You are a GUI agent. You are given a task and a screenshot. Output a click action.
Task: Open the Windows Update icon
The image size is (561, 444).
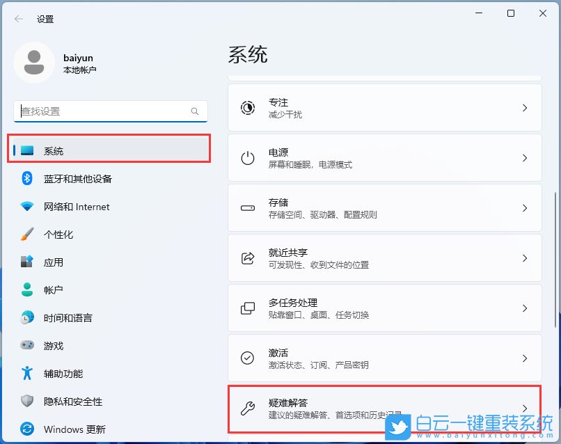[x=26, y=429]
